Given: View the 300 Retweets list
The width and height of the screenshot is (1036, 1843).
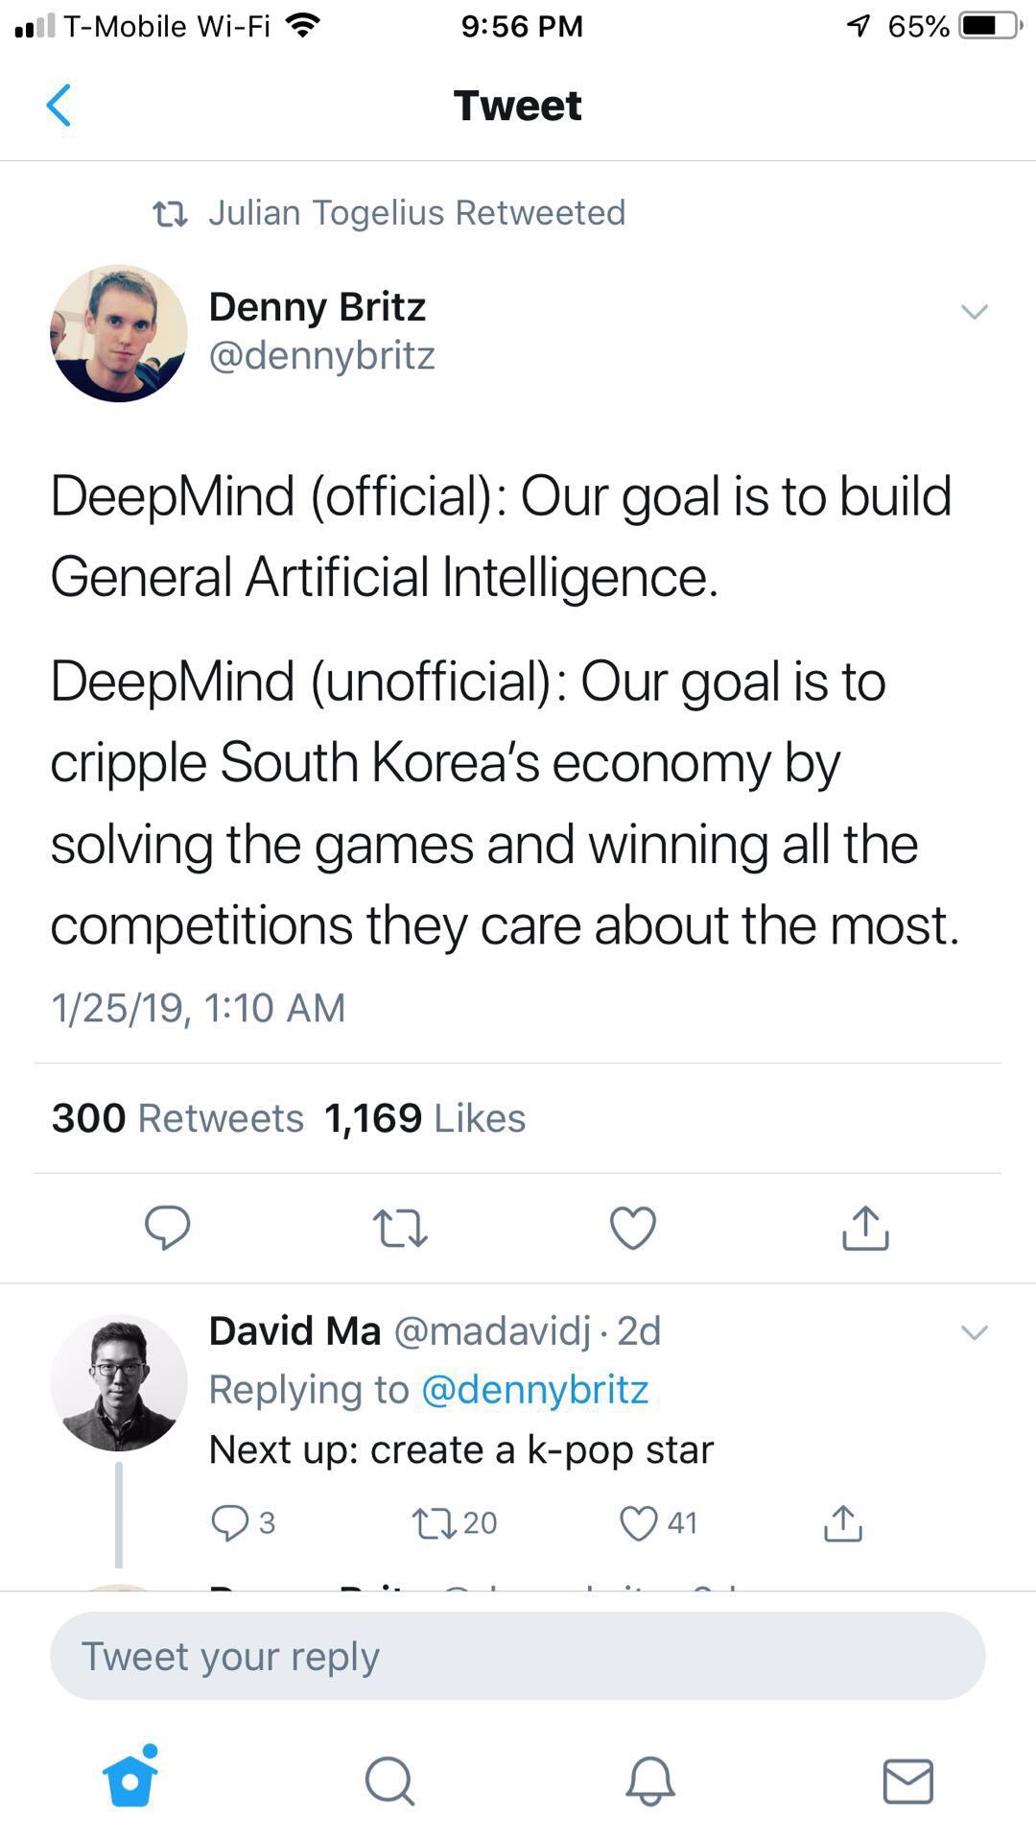Looking at the screenshot, I should [177, 1118].
